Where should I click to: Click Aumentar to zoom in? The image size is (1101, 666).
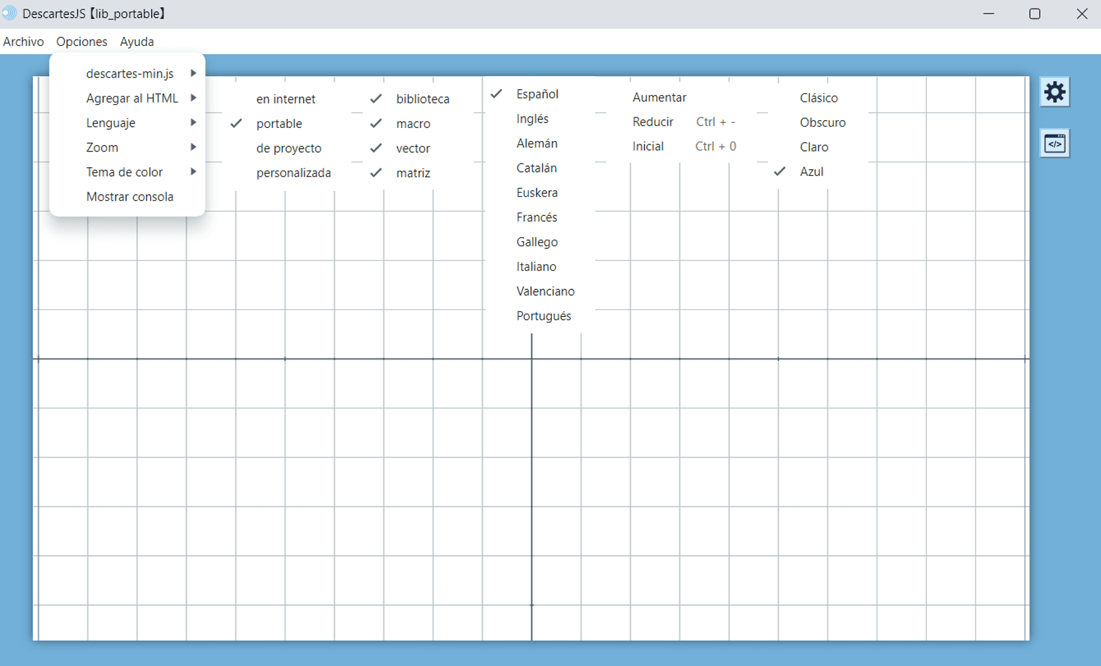[659, 97]
